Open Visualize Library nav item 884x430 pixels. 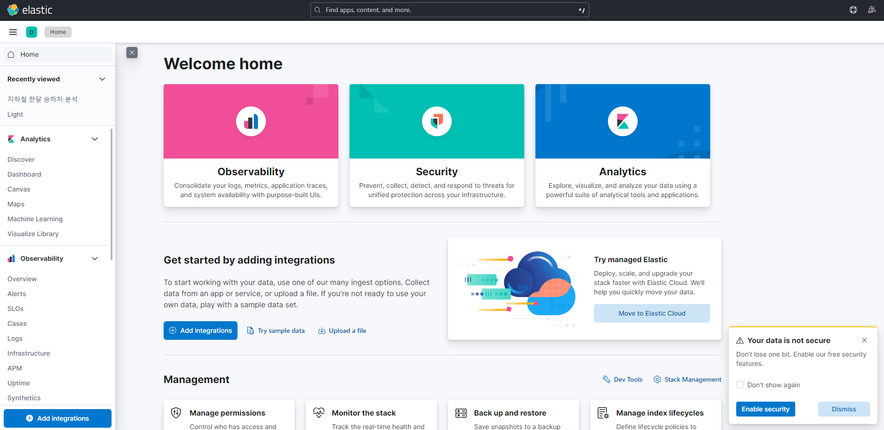tap(33, 234)
